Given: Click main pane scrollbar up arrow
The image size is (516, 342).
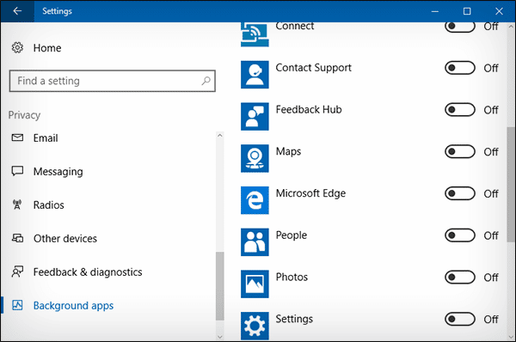Looking at the screenshot, I should [x=511, y=27].
